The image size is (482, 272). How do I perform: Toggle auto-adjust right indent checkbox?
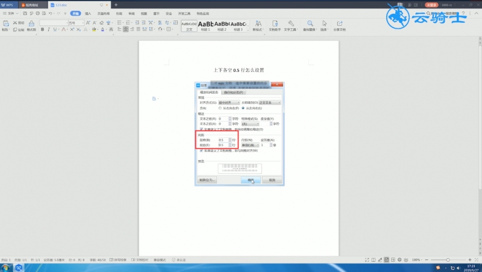click(x=201, y=129)
